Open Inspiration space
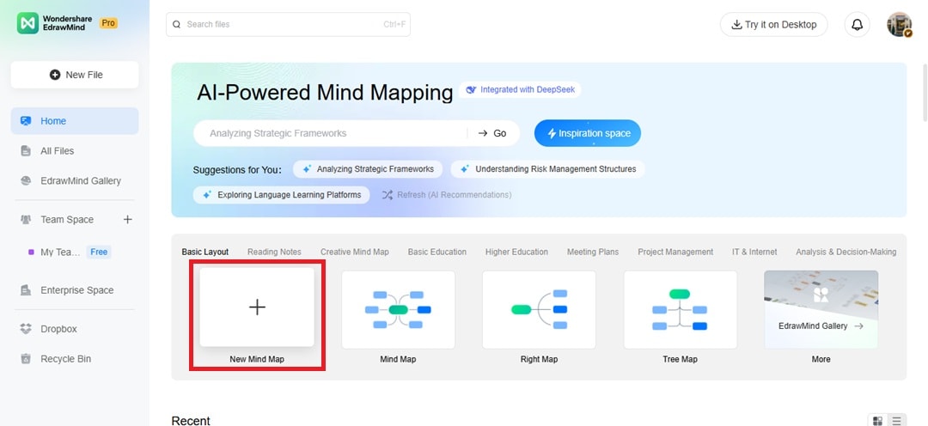This screenshot has width=928, height=426. coord(588,133)
